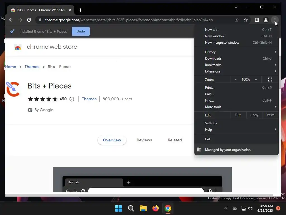
Task: Click Cut in the Edit row
Action: coord(238,115)
